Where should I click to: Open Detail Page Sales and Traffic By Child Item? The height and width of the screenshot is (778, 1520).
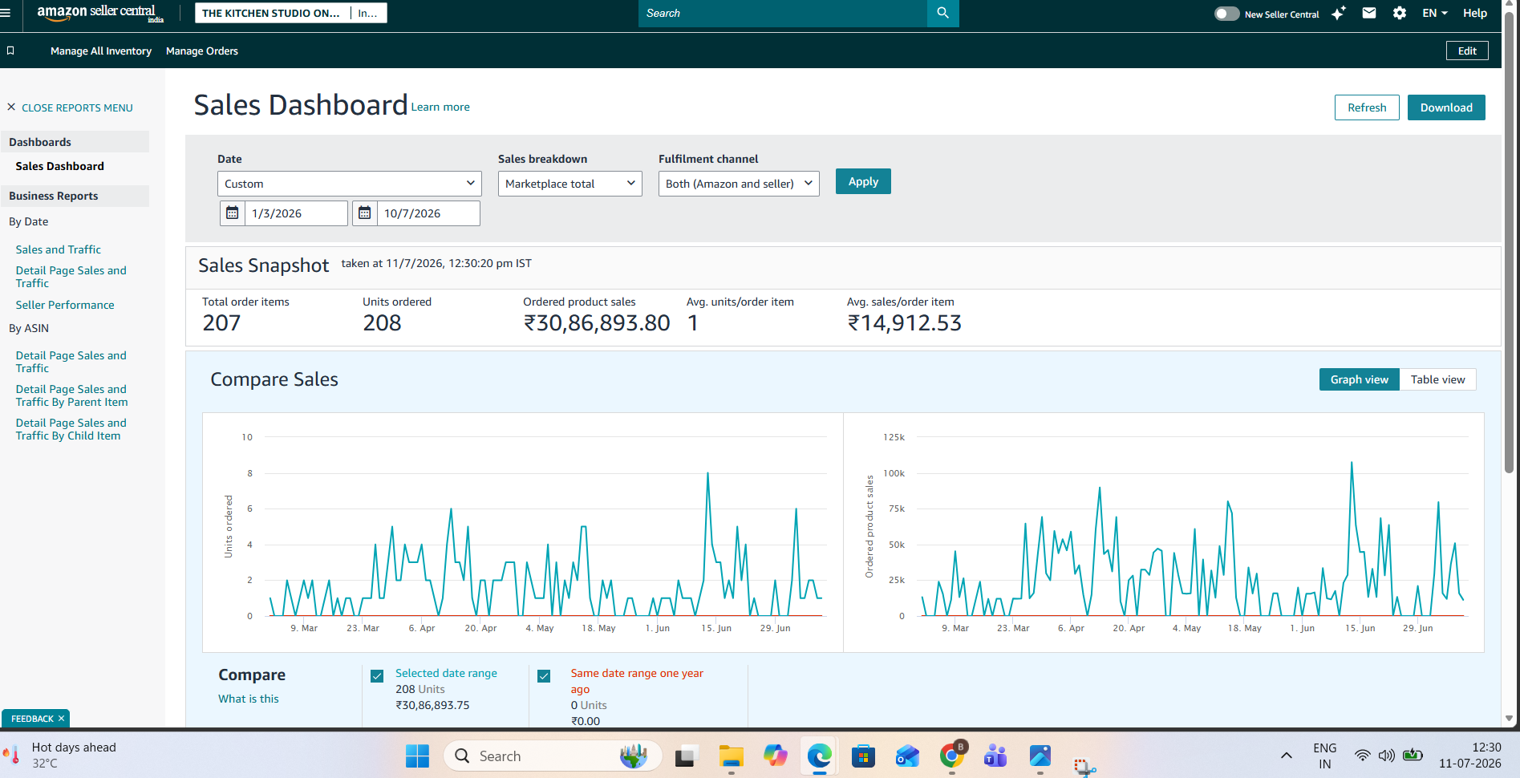pos(71,429)
